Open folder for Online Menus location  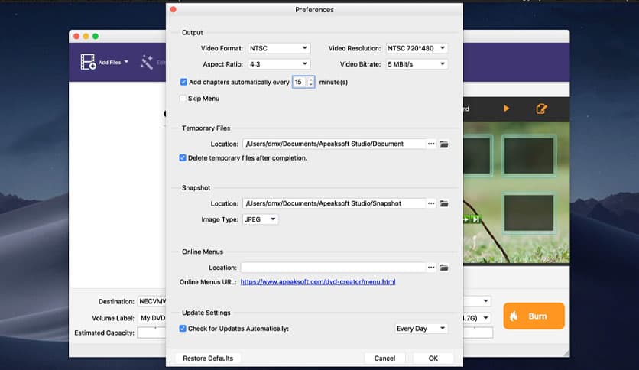444,268
